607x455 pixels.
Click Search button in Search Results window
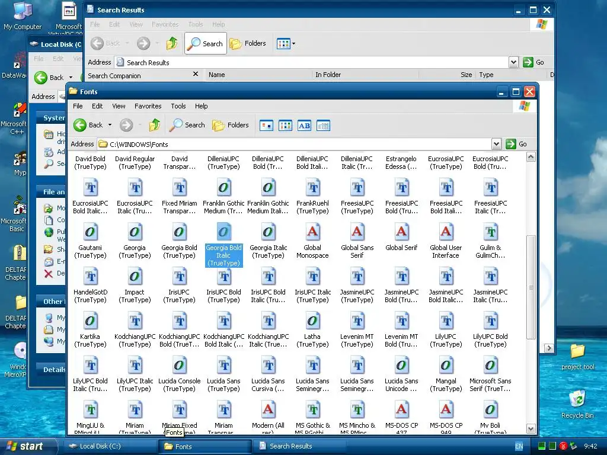point(206,43)
